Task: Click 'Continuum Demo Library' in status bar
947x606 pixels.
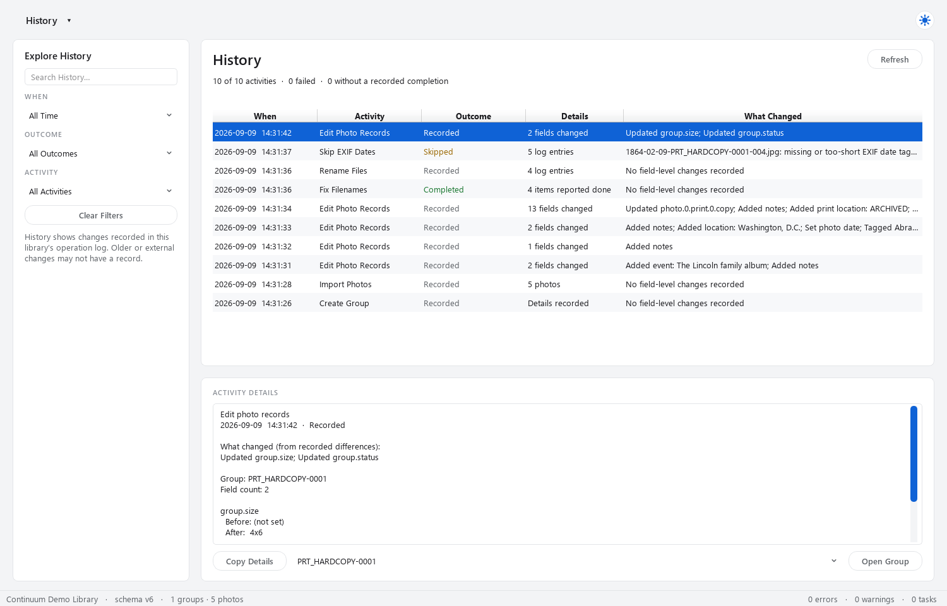Action: [x=52, y=599]
